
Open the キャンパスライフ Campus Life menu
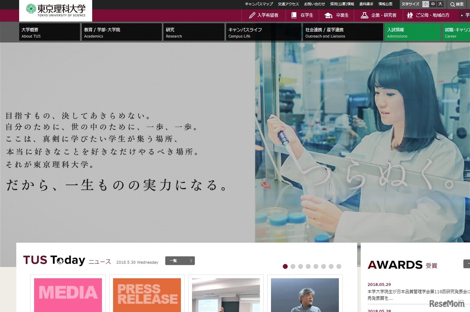[x=264, y=32]
